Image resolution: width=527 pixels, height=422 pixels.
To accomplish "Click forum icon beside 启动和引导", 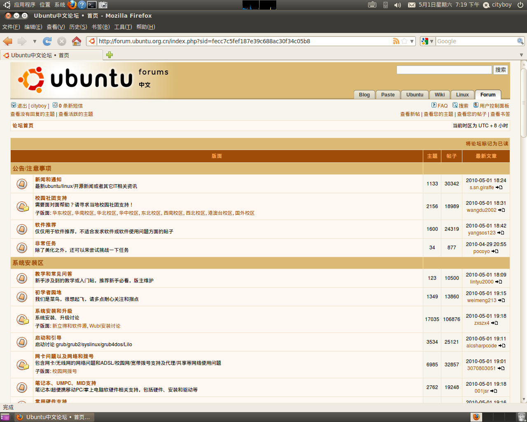I will 22,342.
